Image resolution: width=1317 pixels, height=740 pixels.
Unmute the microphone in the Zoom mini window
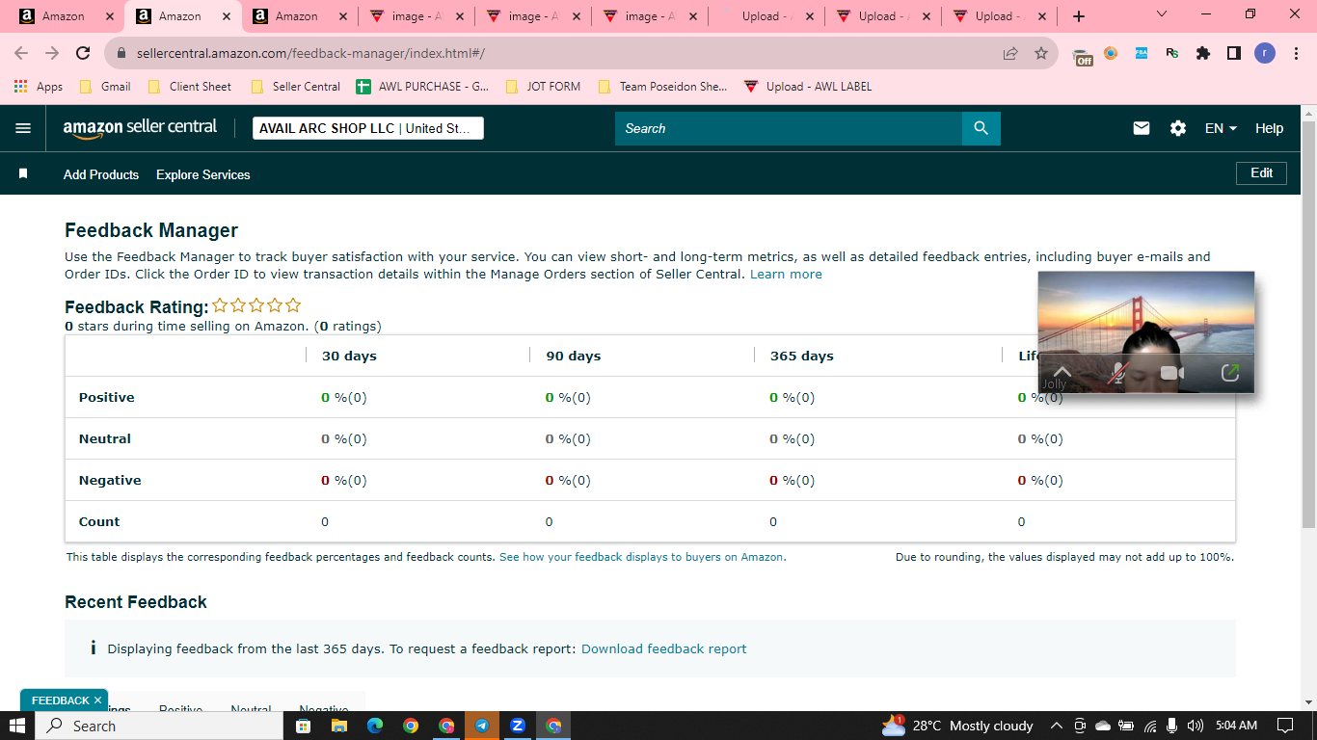[x=1117, y=373]
